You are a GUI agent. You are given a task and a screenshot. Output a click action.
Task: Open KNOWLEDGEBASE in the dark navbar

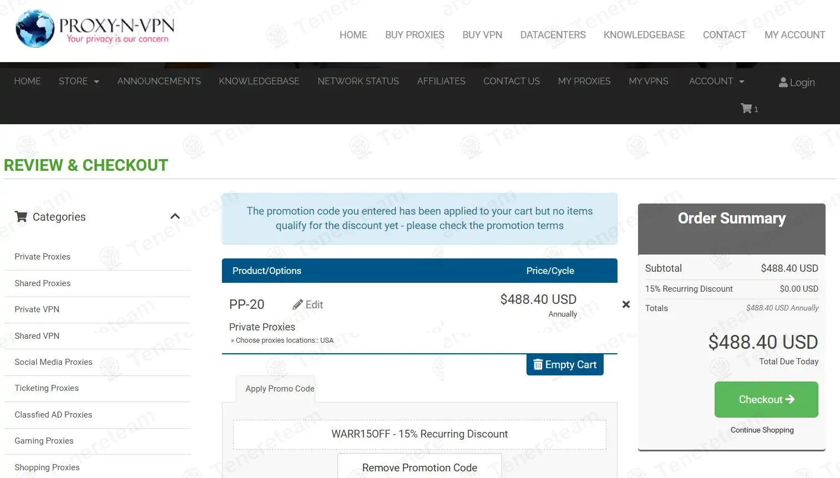point(259,81)
